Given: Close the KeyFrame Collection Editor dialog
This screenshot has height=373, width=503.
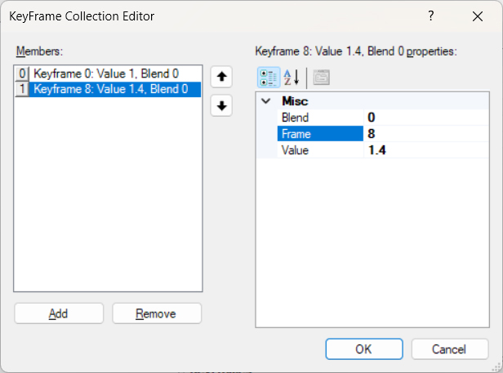Looking at the screenshot, I should coord(478,16).
